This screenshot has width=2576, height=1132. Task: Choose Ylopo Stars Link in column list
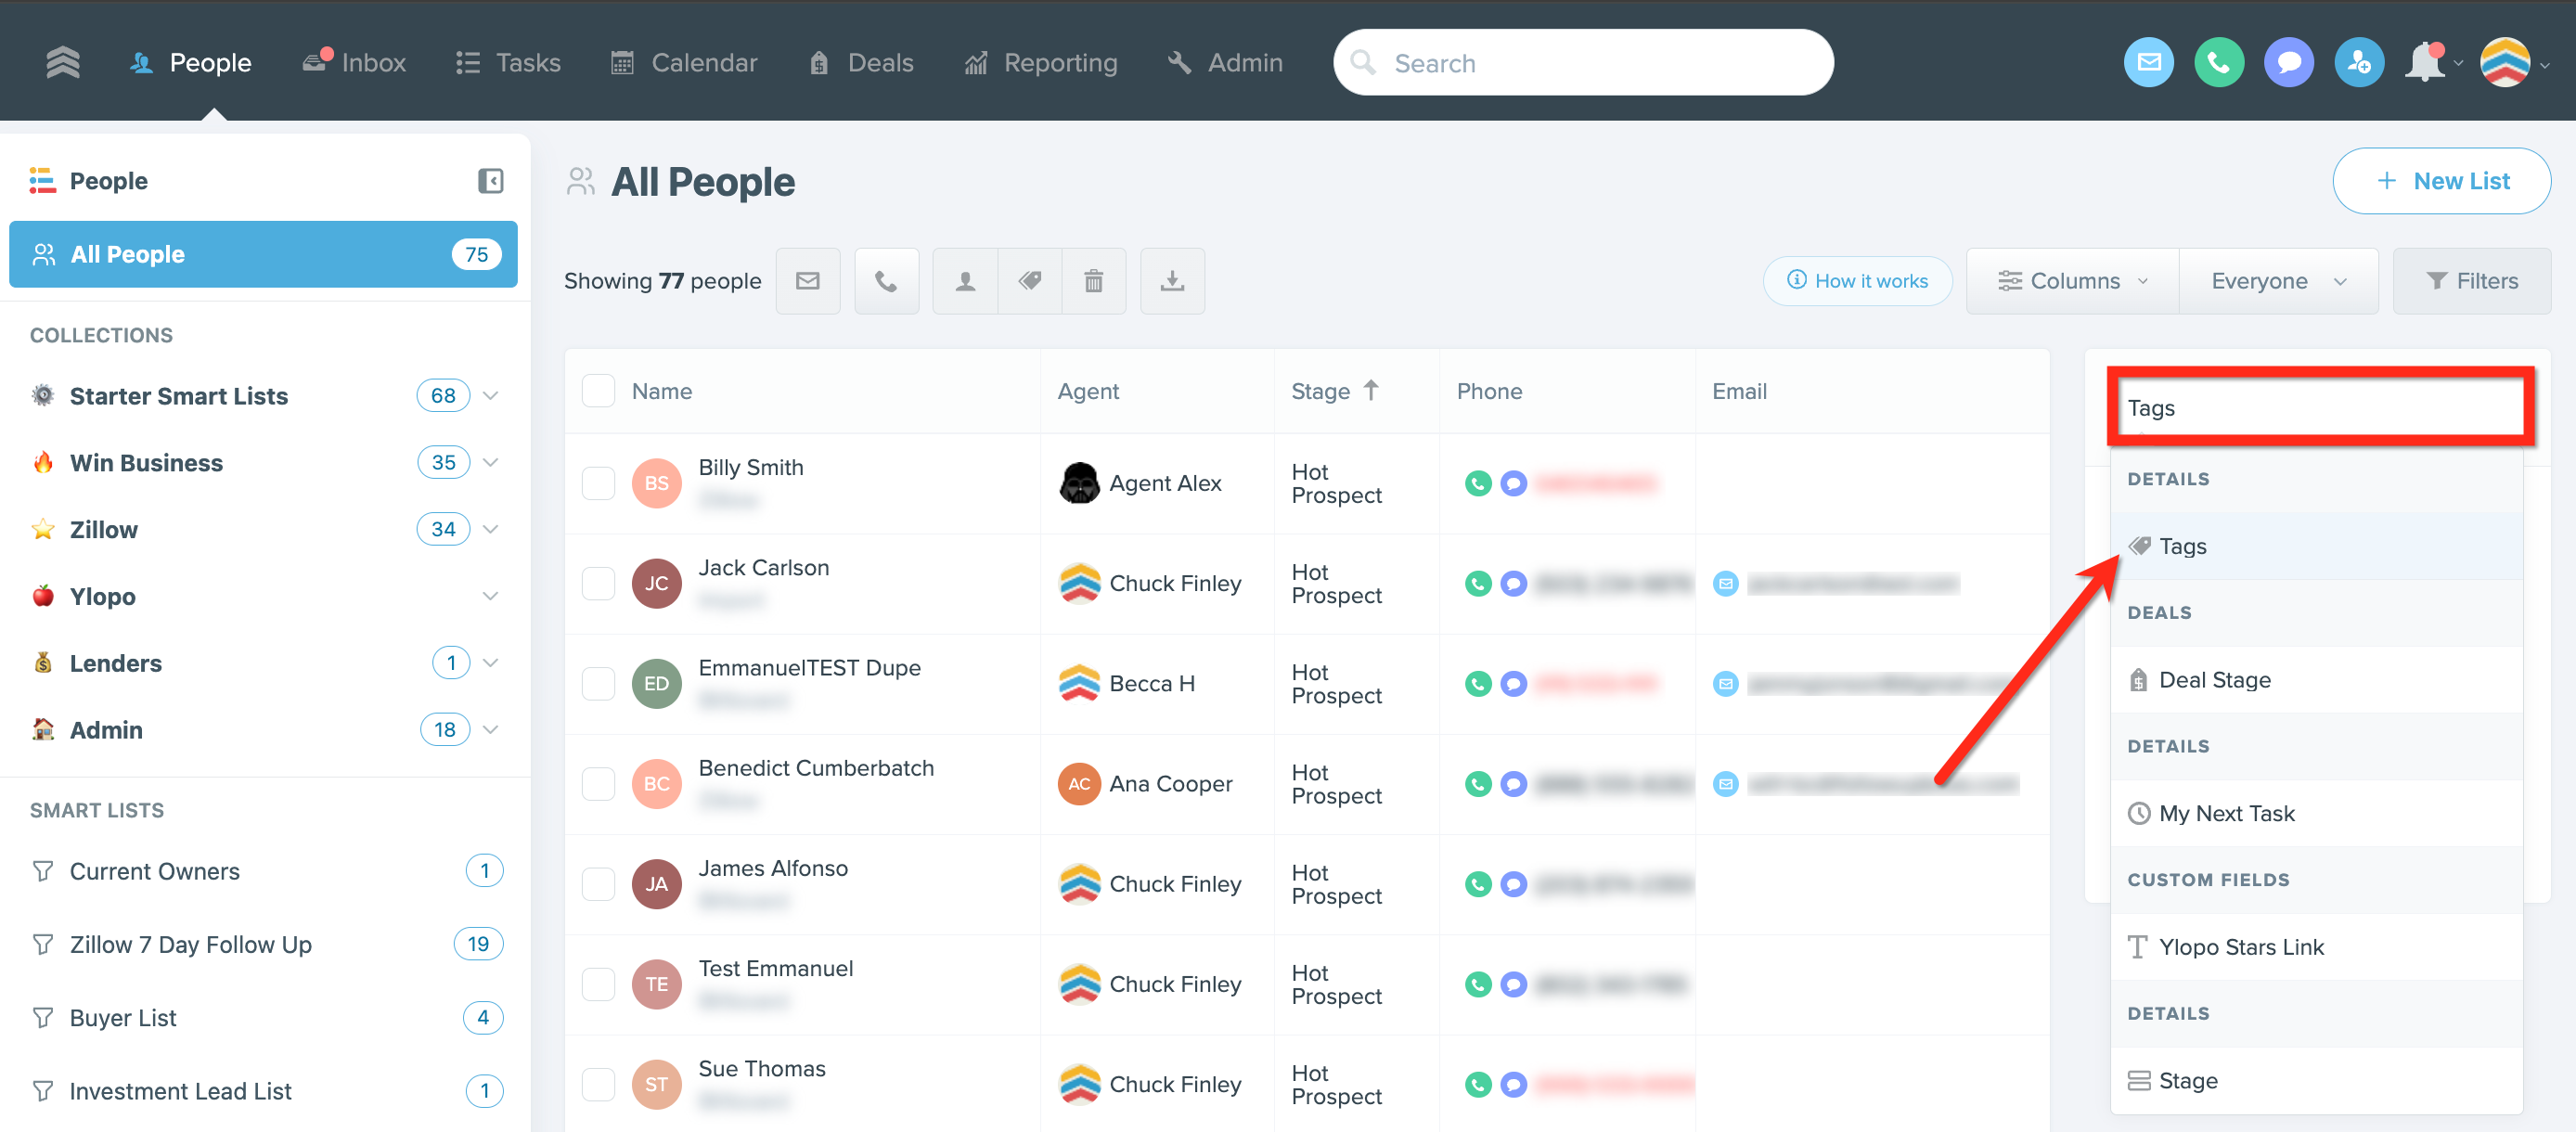2317,947
